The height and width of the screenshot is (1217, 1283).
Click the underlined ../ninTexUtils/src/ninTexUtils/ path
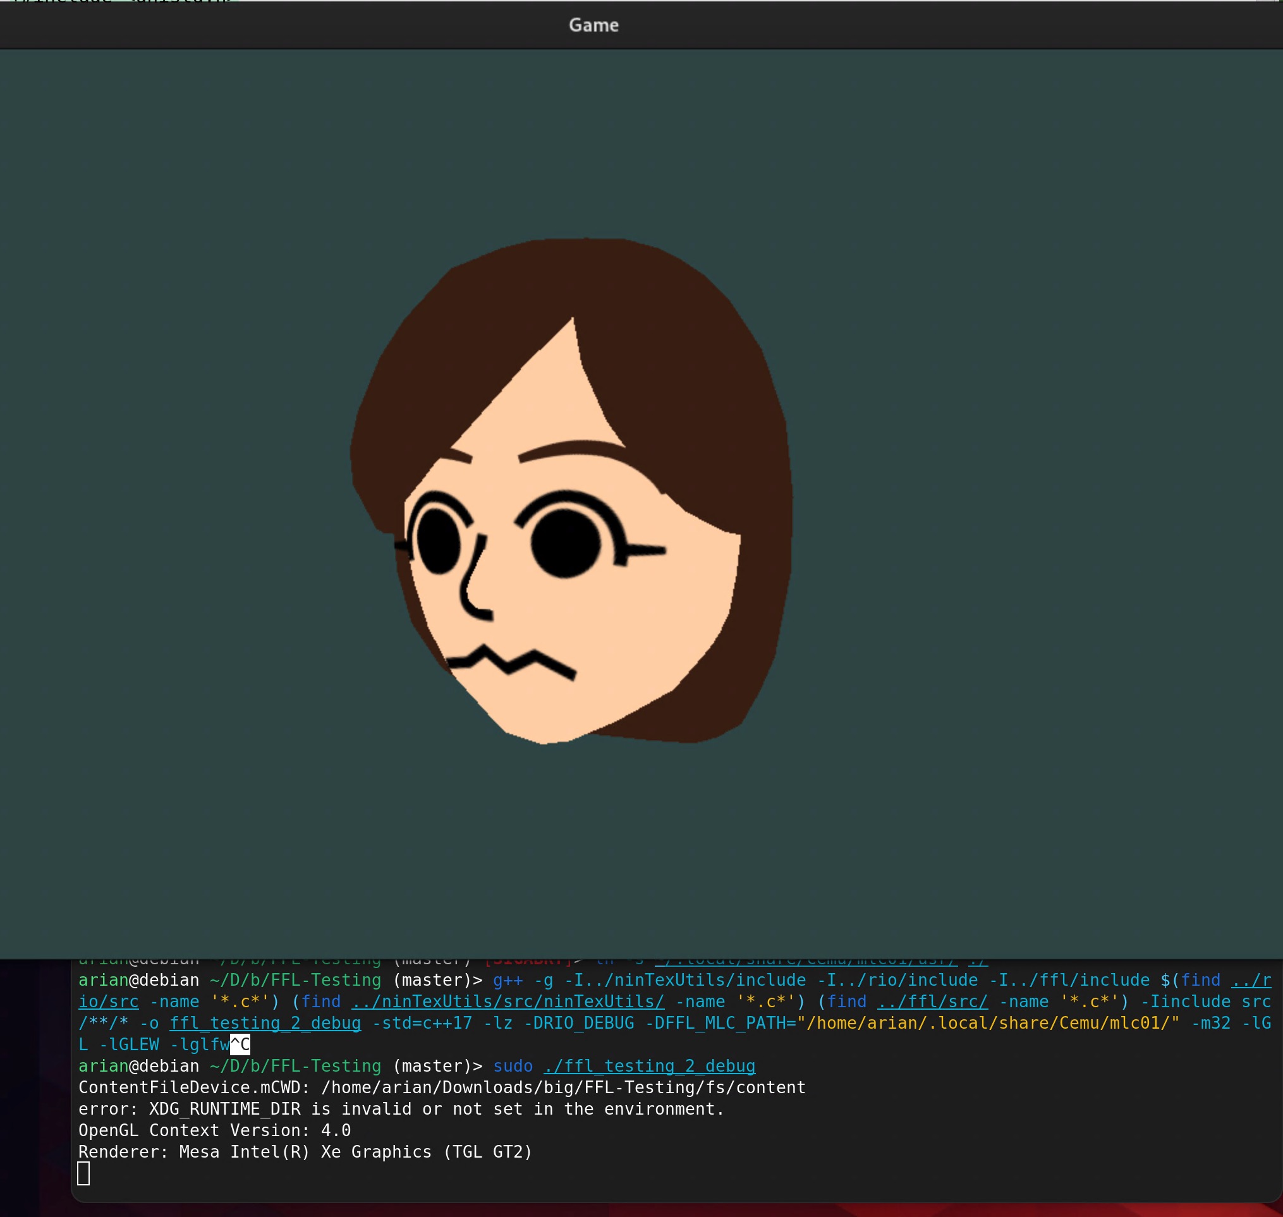point(508,1002)
